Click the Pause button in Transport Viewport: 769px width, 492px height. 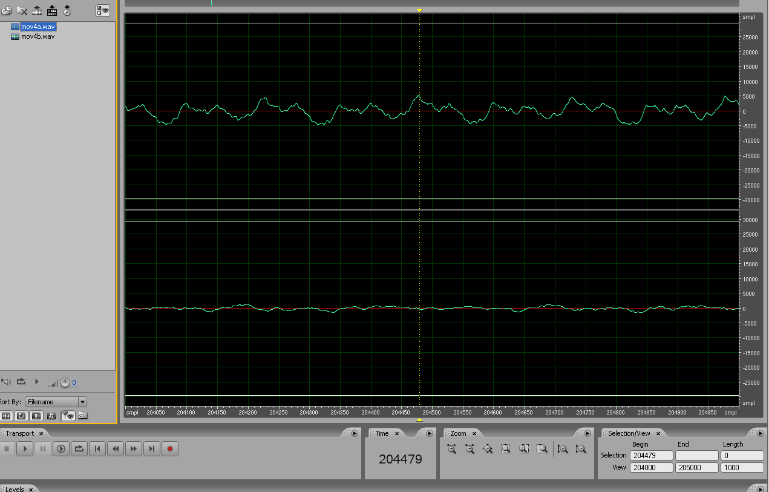pyautogui.click(x=43, y=449)
